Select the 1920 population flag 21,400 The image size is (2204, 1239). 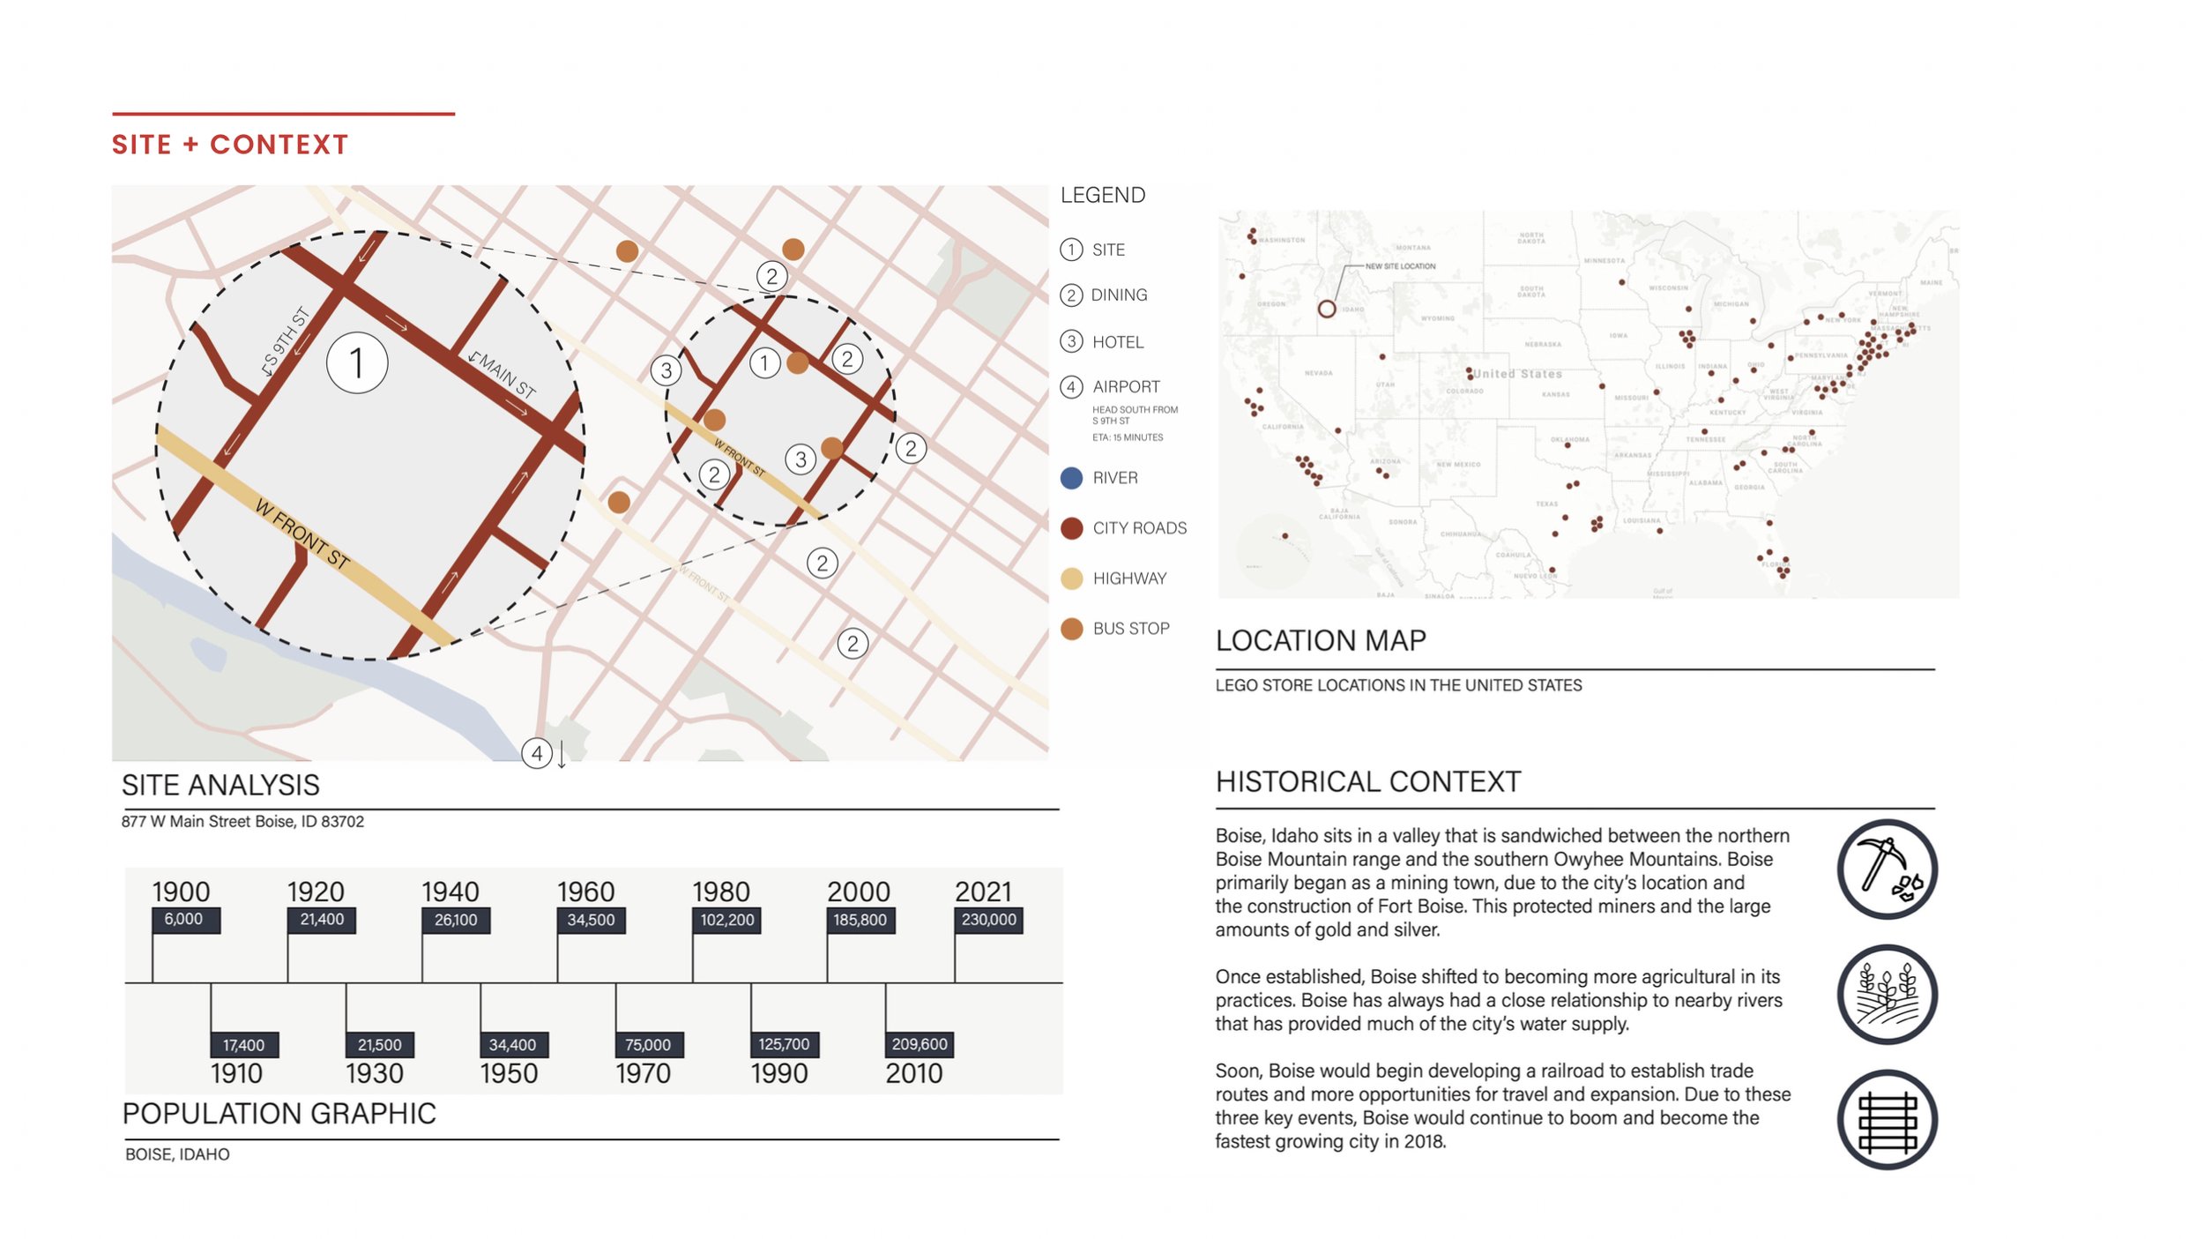click(x=322, y=919)
